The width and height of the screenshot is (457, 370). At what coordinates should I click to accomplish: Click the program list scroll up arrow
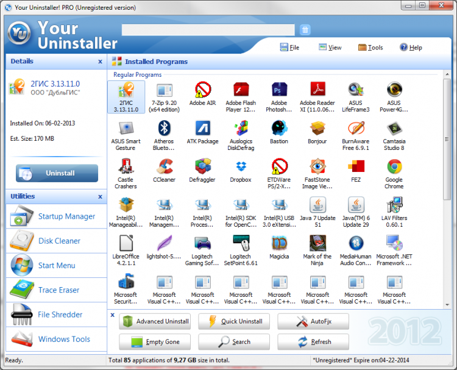coord(447,74)
